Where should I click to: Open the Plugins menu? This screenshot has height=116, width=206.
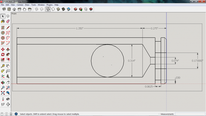coord(49,5)
